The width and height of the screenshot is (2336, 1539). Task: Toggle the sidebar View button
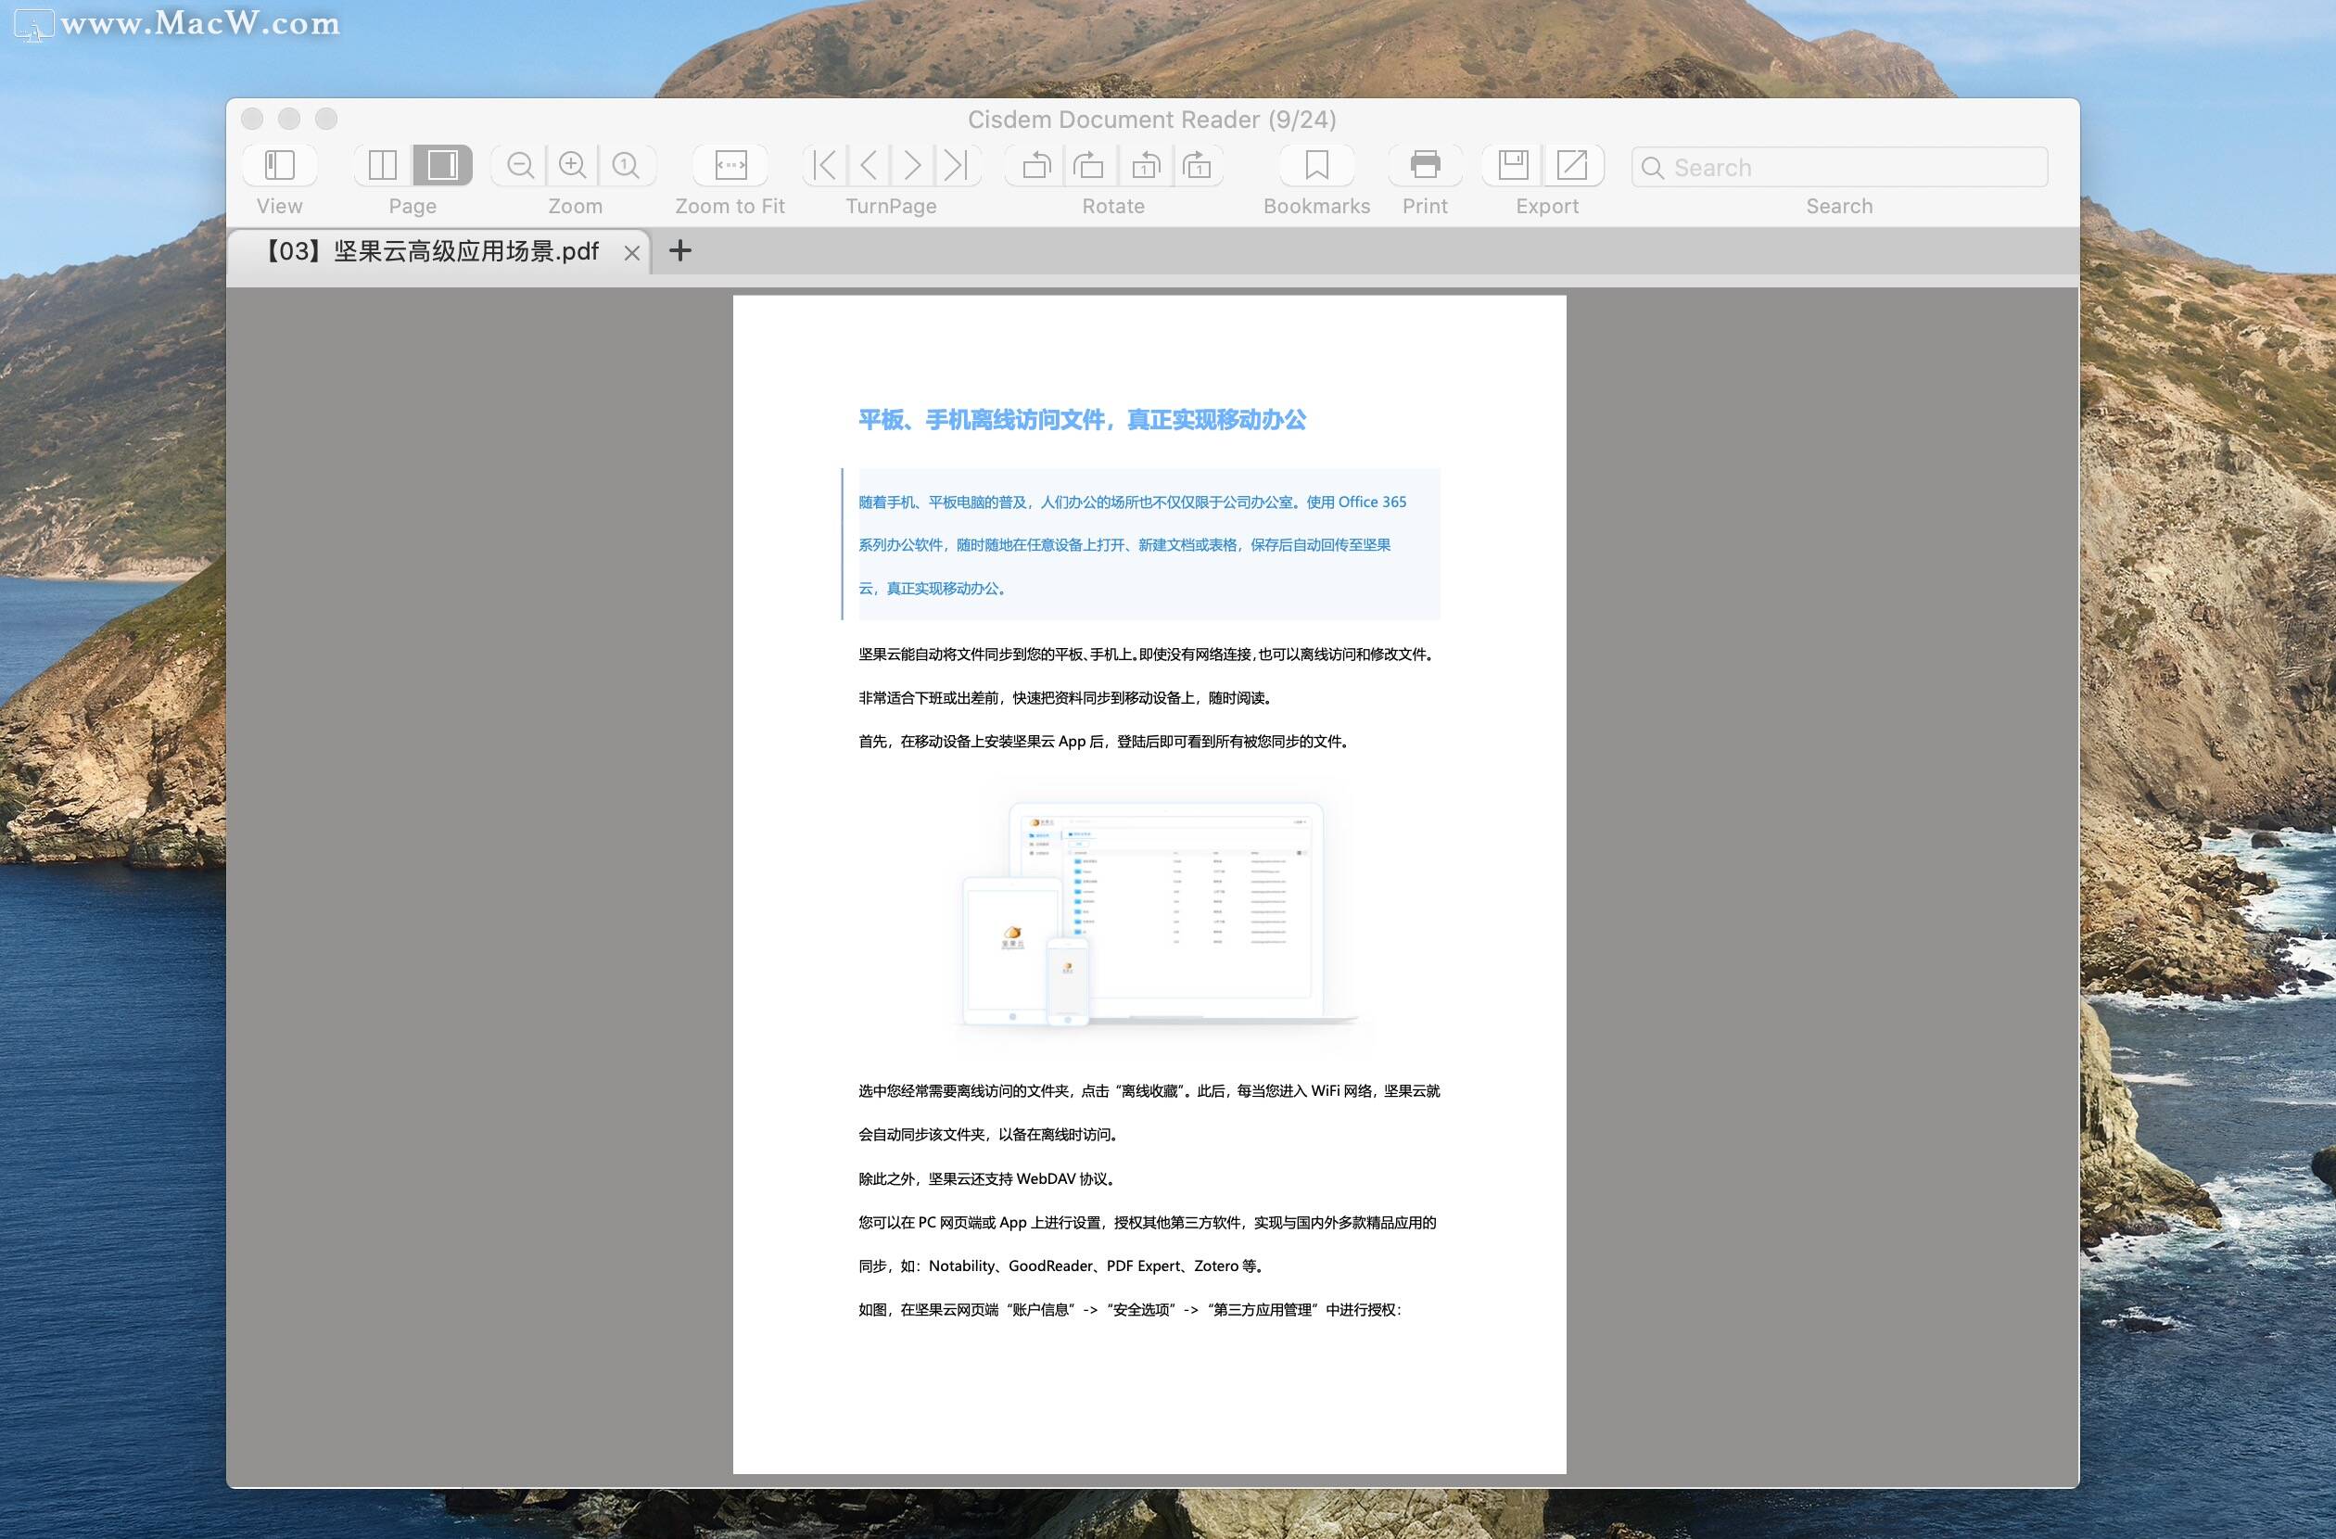tap(280, 165)
